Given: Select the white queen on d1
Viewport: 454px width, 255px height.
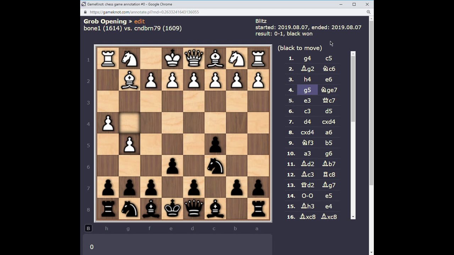Looking at the screenshot, I should pyautogui.click(x=194, y=58).
